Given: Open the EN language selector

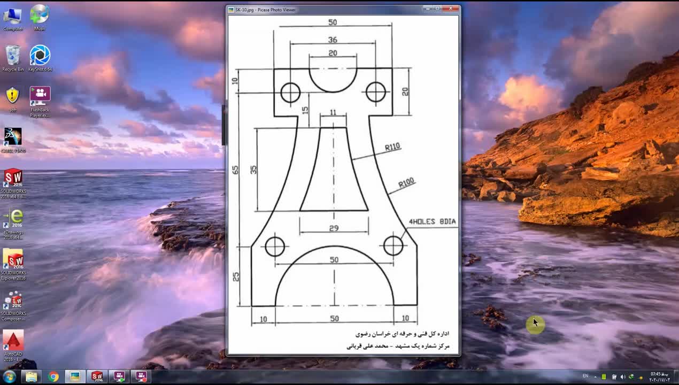Looking at the screenshot, I should click(585, 376).
